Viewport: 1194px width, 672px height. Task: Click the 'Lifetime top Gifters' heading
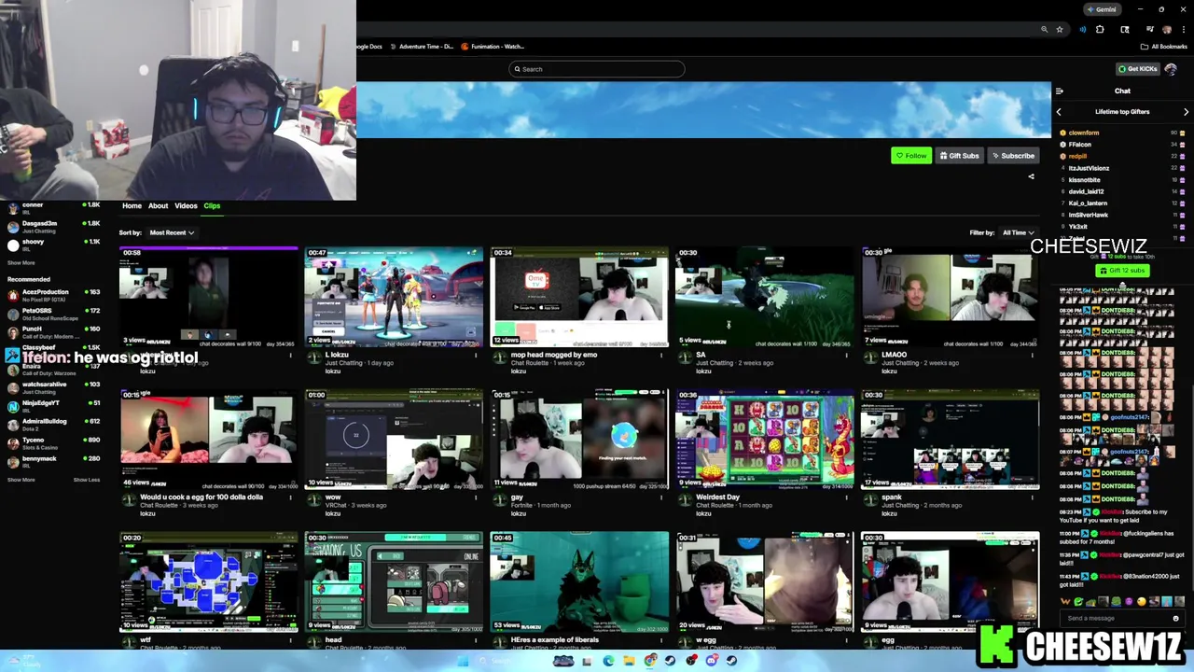[x=1122, y=112]
